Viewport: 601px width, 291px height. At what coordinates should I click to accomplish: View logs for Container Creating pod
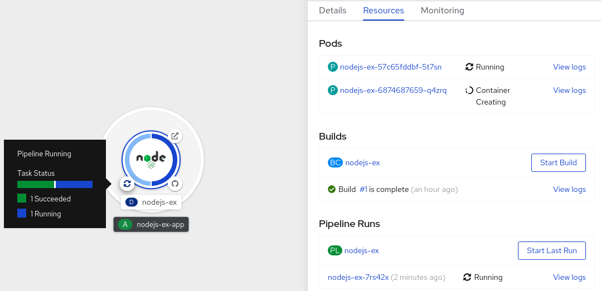click(x=569, y=90)
